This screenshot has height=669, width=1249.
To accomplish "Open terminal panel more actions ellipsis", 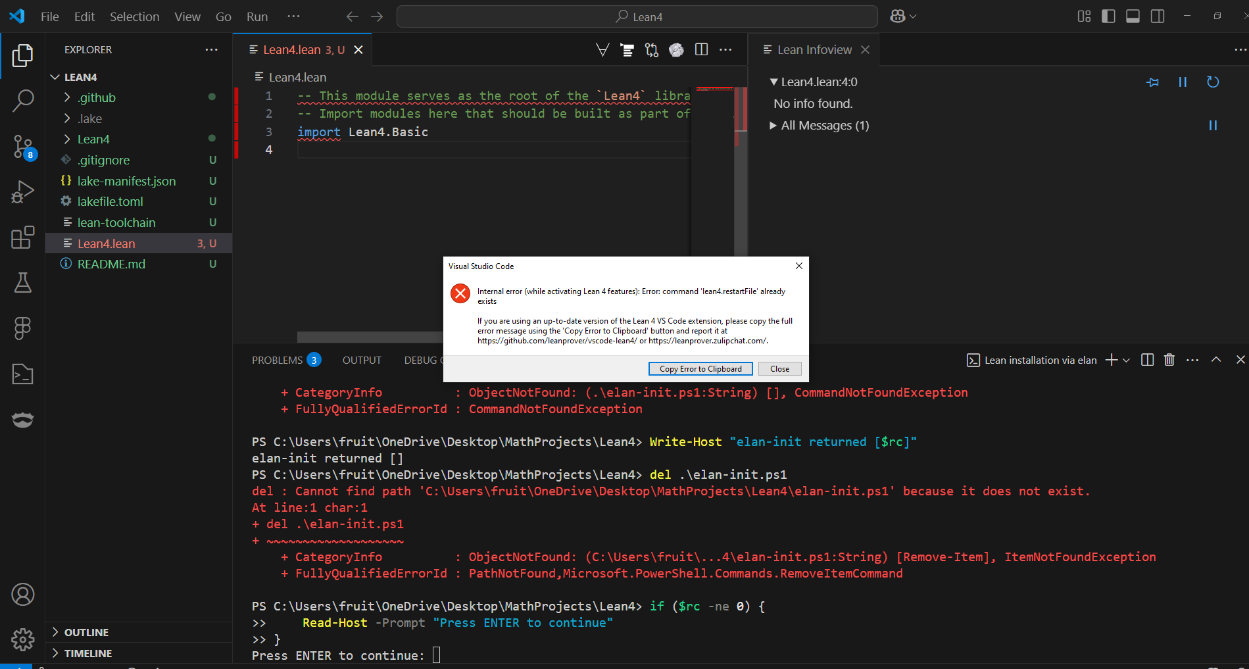I will (1192, 360).
